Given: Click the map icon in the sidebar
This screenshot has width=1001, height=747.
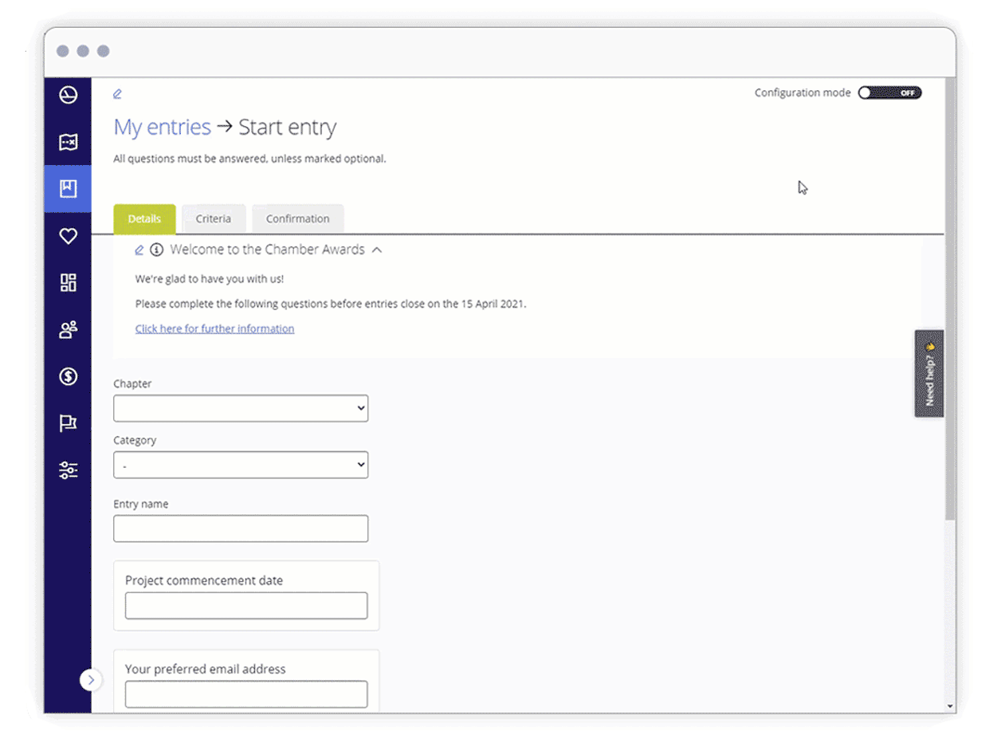Looking at the screenshot, I should click(x=69, y=143).
